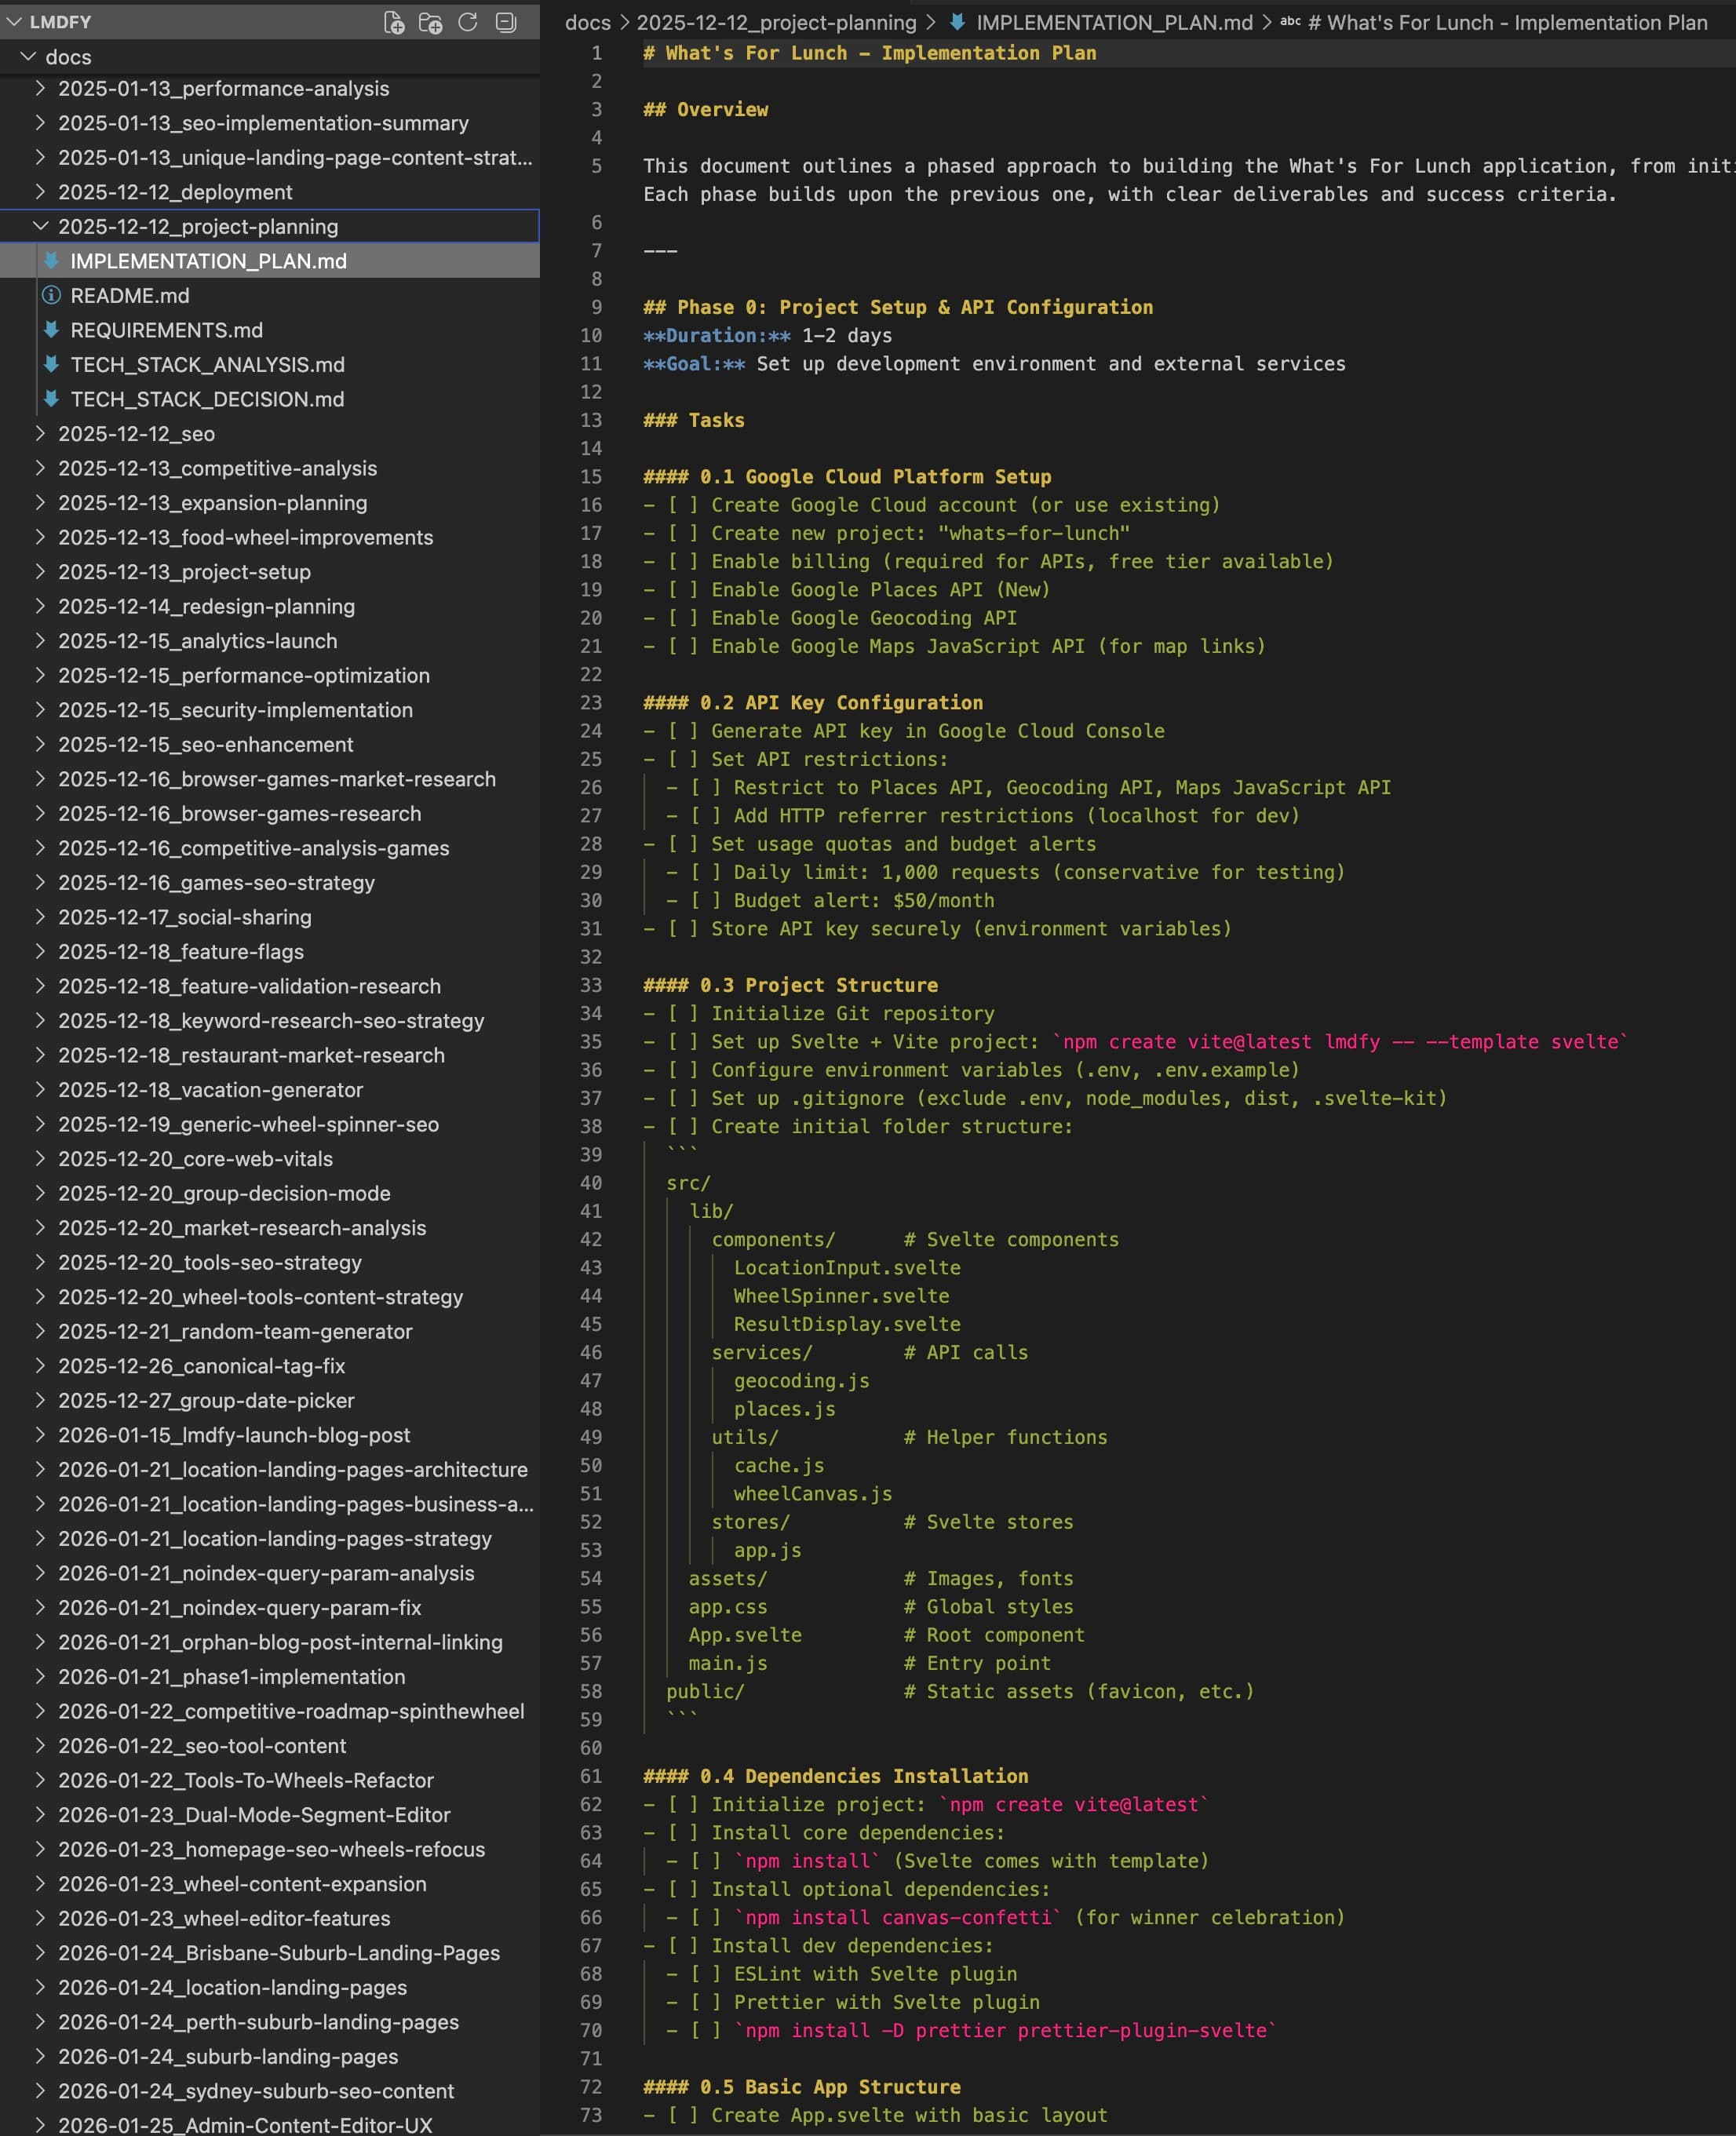This screenshot has height=2136, width=1736.
Task: Click the "Store API key securely" checkbox brackets
Action: coord(683,928)
